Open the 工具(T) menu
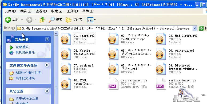Viewport: 207px width, 104px height. tap(72, 11)
